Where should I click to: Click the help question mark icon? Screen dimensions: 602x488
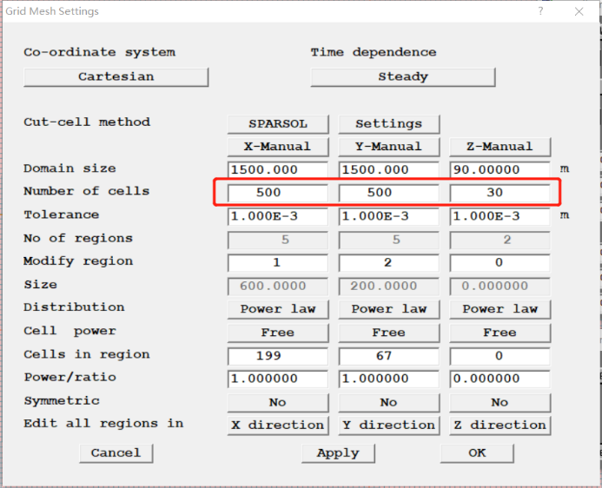coord(540,11)
